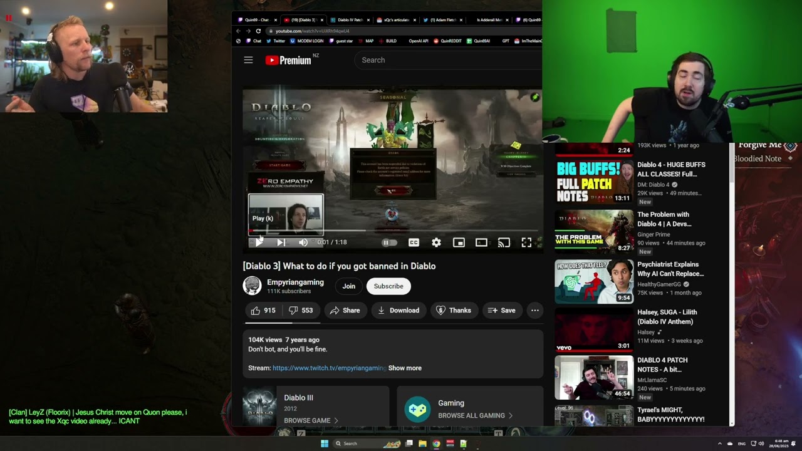The width and height of the screenshot is (802, 451).
Task: Share this video
Action: (x=345, y=310)
